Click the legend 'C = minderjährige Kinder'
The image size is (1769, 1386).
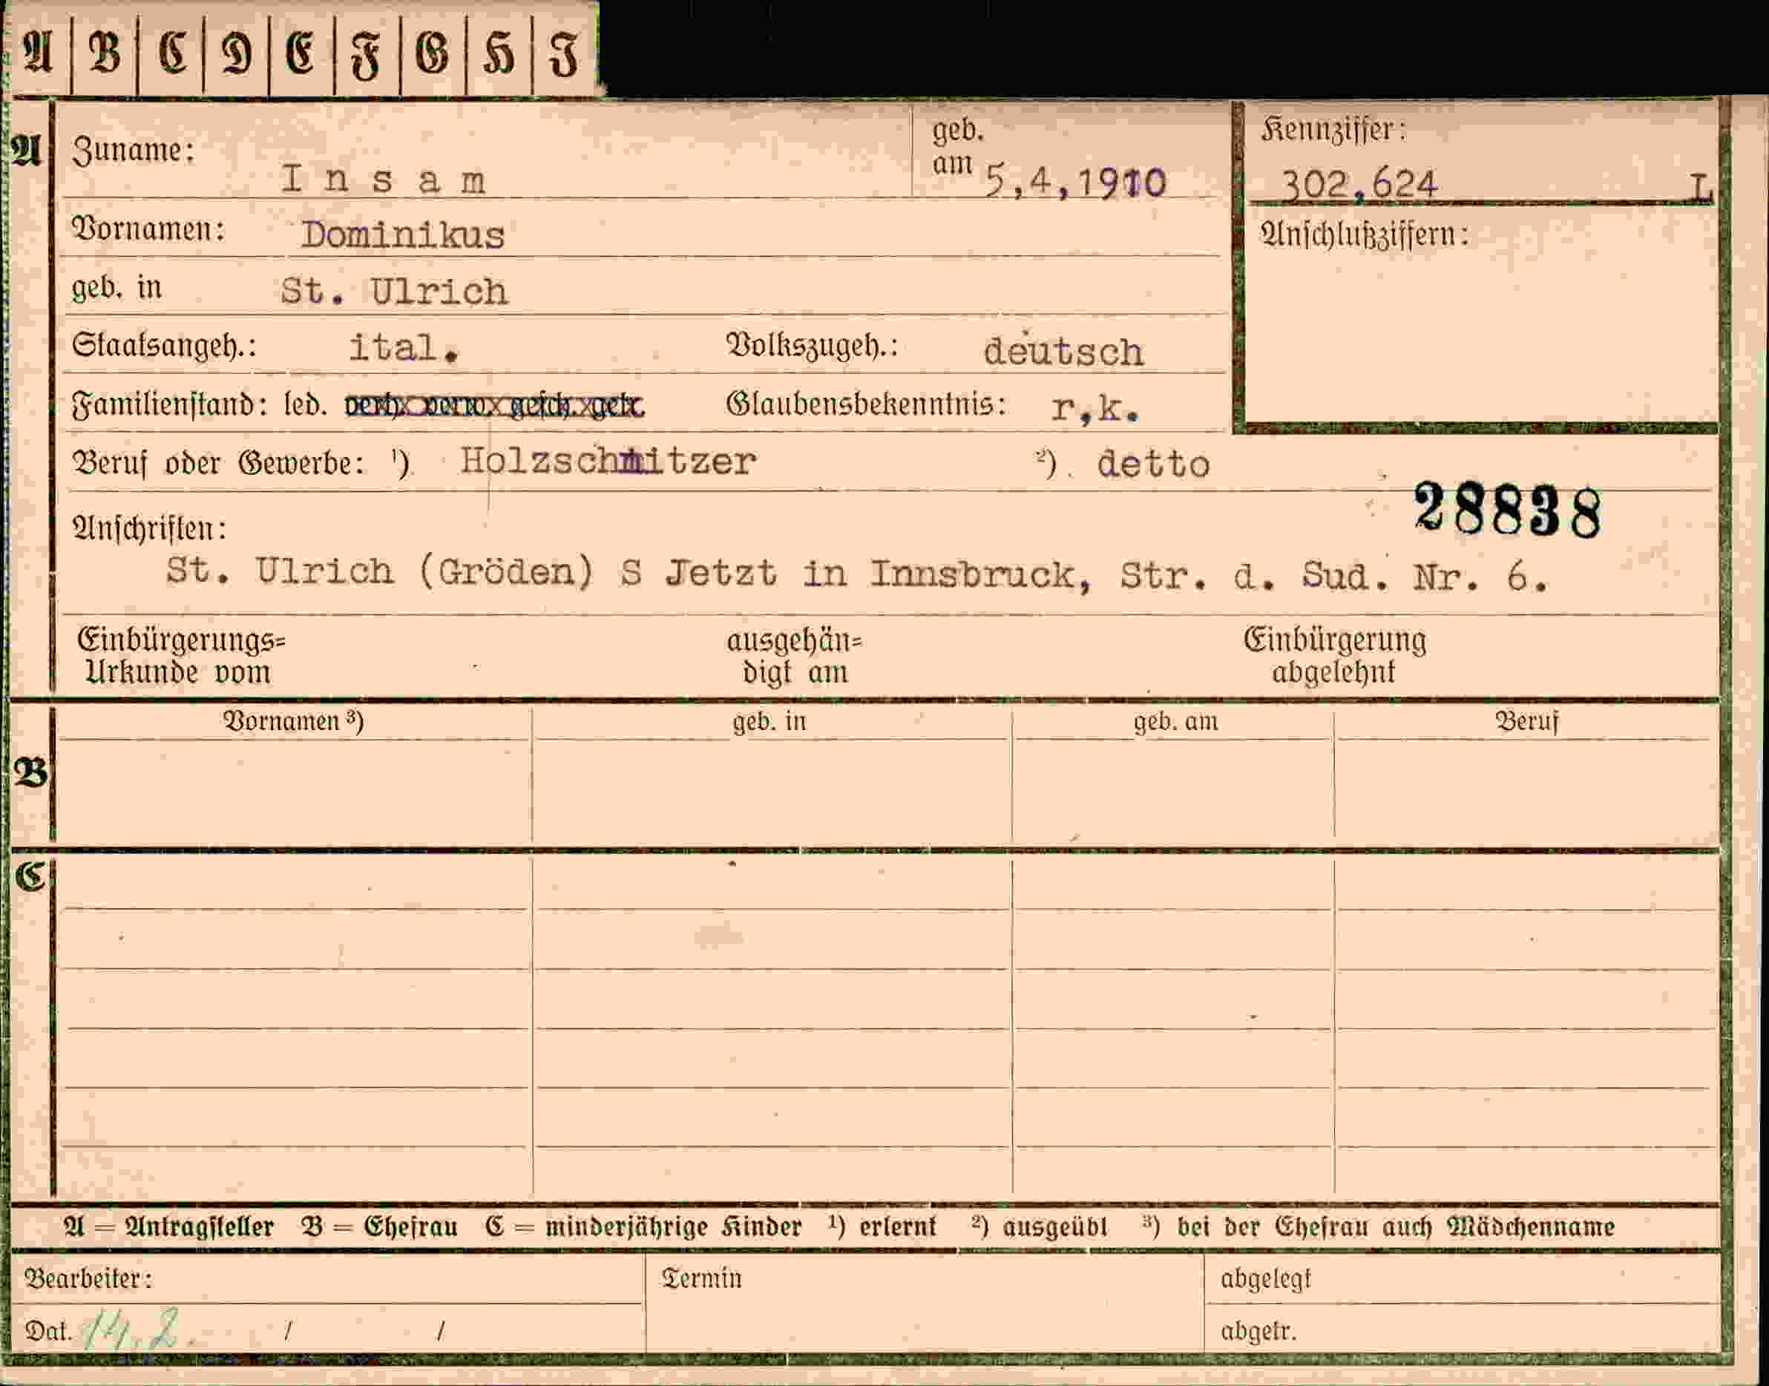coord(643,1226)
